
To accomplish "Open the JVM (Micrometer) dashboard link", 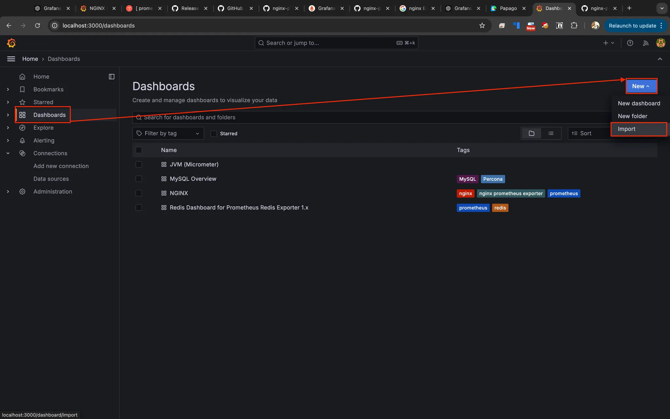I will point(194,164).
